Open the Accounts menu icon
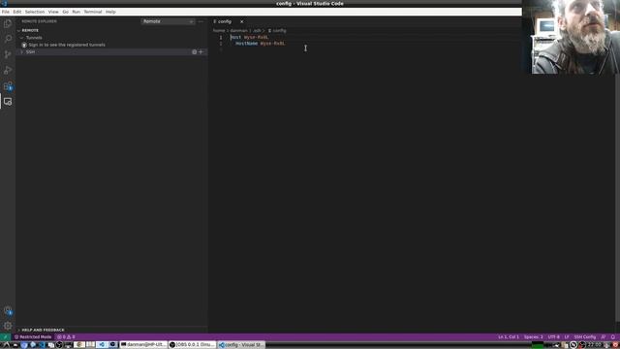This screenshot has width=620, height=349. [x=8, y=311]
